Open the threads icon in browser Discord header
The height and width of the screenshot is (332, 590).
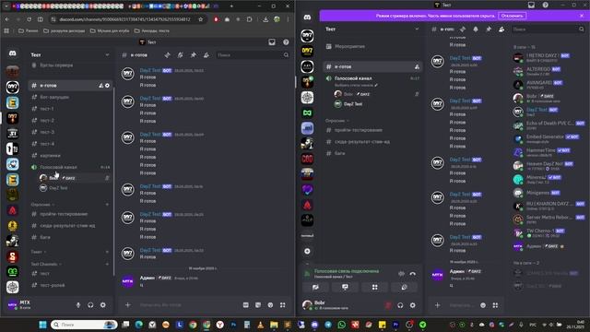coord(168,55)
